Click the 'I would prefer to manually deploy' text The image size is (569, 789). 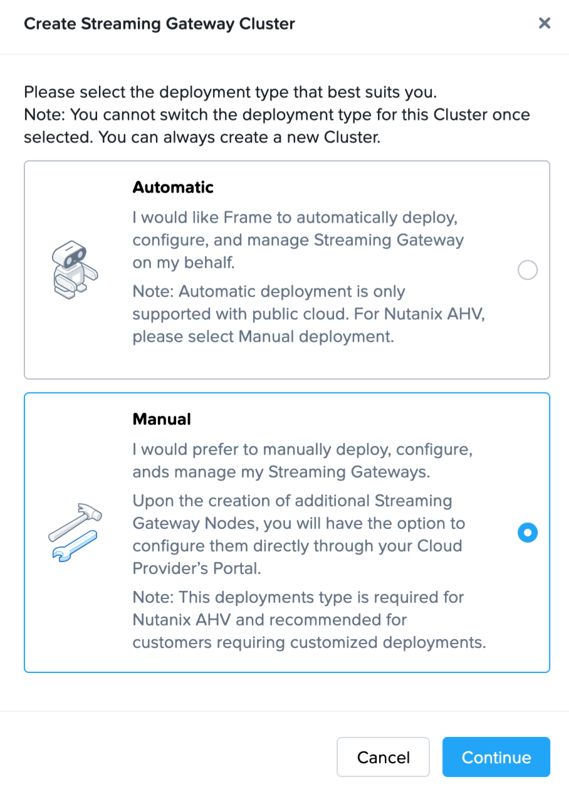tap(302, 461)
